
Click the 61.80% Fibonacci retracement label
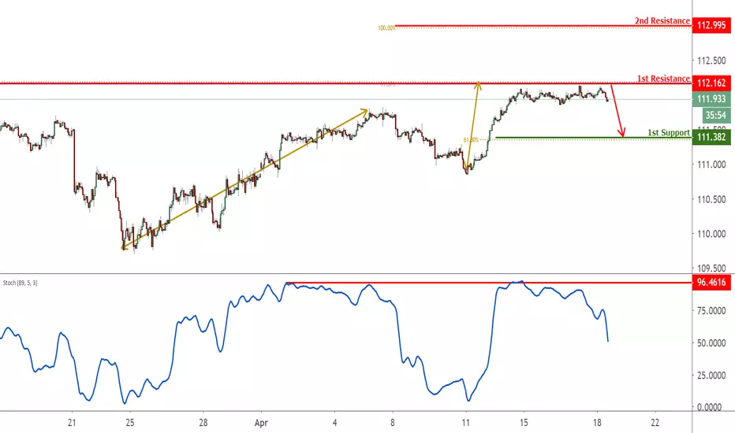(471, 140)
